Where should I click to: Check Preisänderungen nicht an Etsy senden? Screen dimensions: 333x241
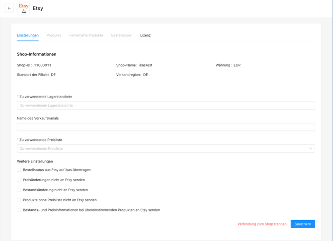[19, 180]
